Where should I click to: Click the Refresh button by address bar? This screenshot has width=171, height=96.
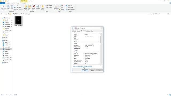pyautogui.click(x=150, y=14)
